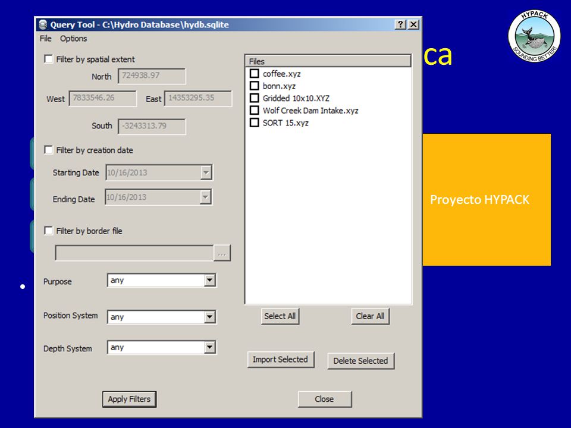Click the Apply Filters button

click(x=129, y=399)
